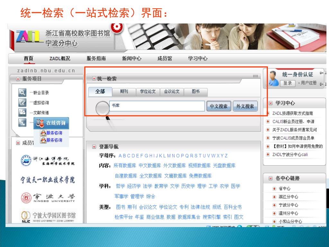The image size is (329, 247).
Task: Open the 小和山分中心 link
Action: pos(290,221)
